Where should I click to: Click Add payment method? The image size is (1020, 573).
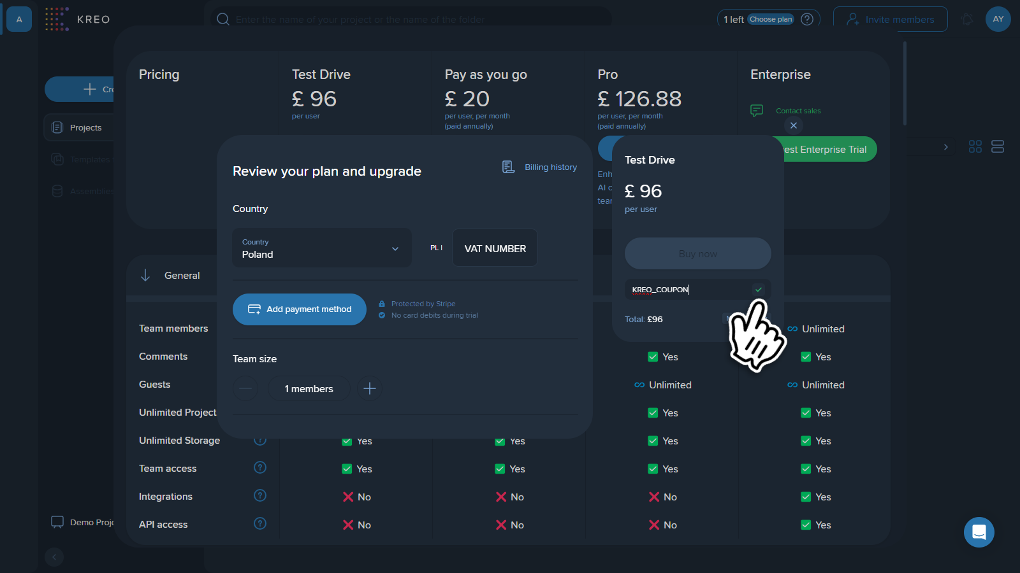pyautogui.click(x=300, y=309)
